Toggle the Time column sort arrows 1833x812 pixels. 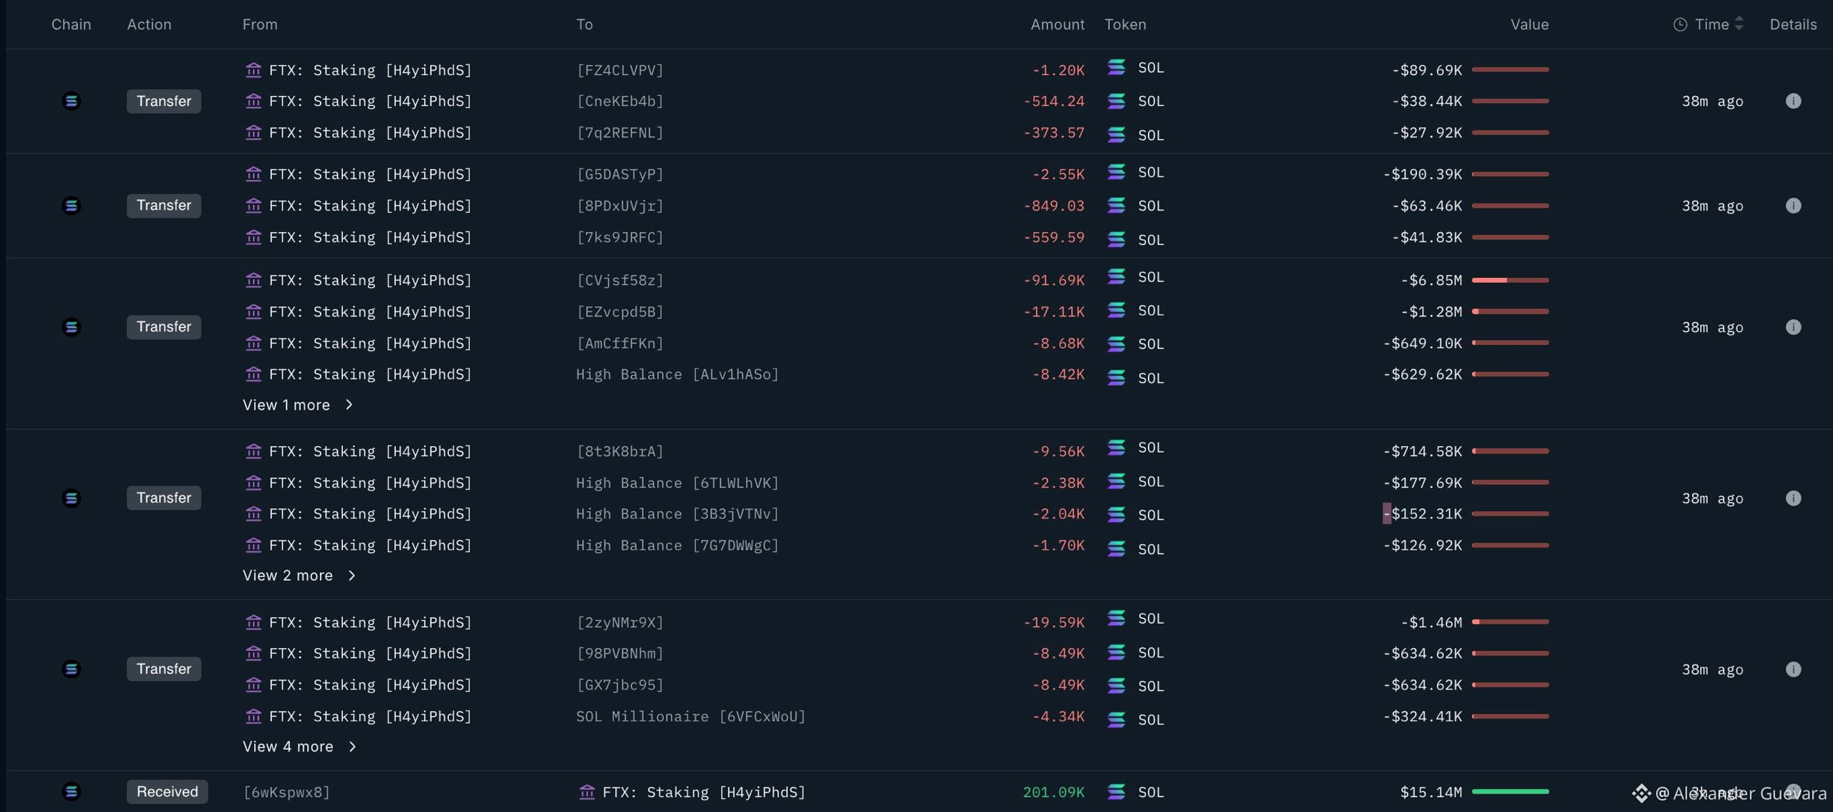tap(1738, 24)
